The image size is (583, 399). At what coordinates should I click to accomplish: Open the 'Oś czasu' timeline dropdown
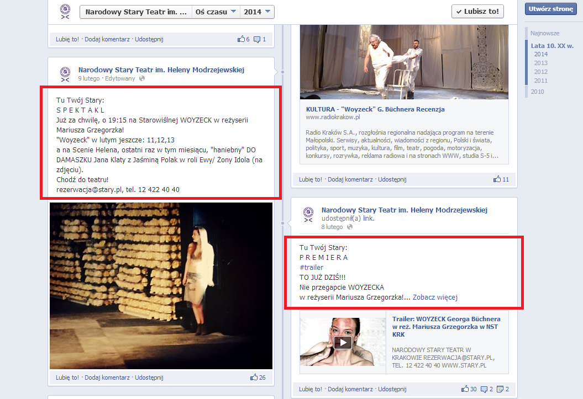[x=216, y=12]
